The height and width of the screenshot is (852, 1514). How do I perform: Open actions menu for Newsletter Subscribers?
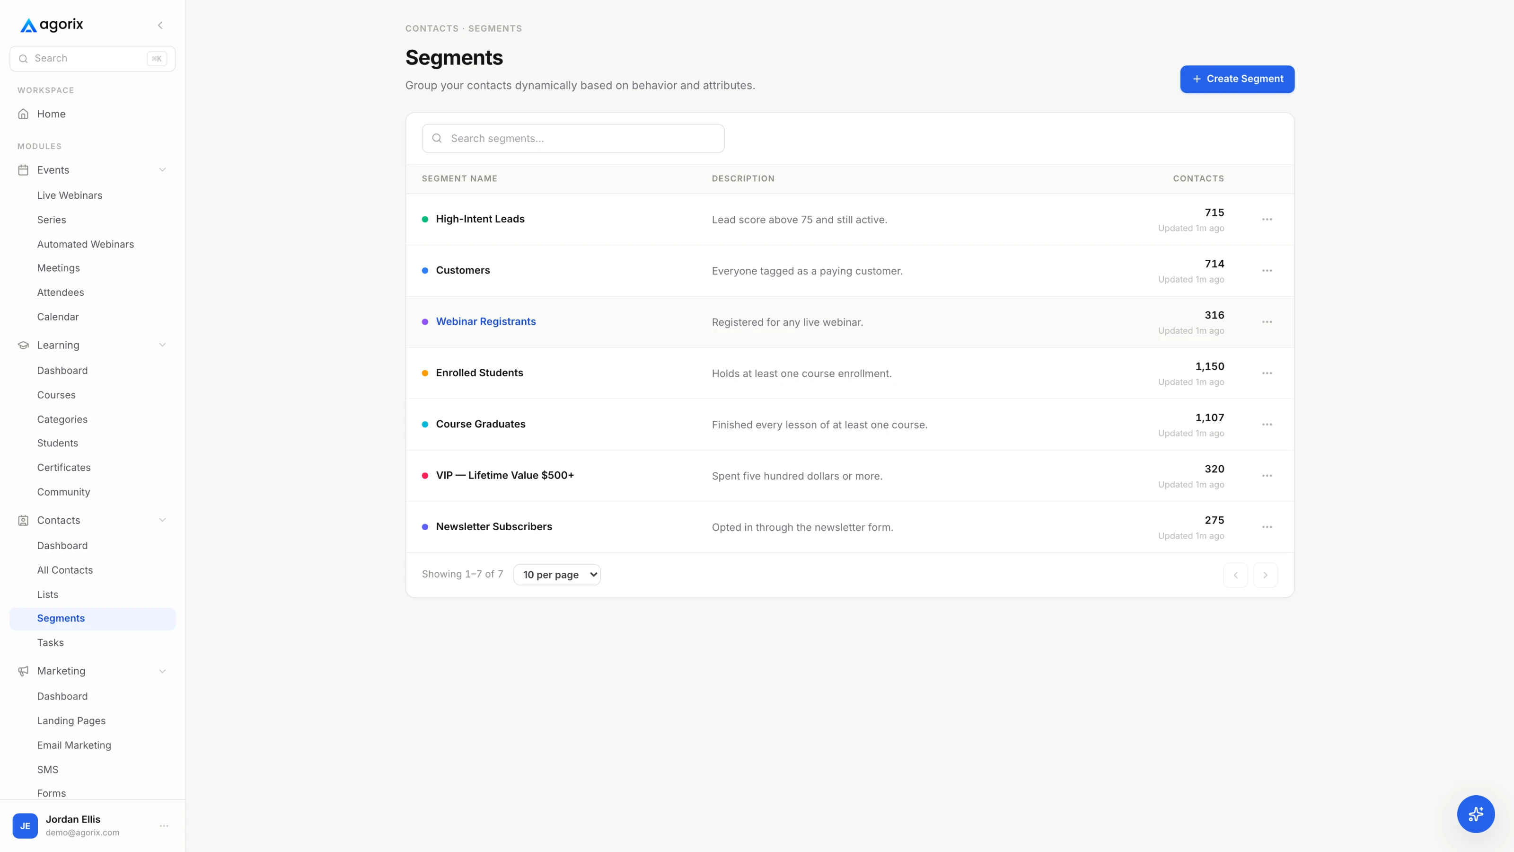(x=1267, y=527)
